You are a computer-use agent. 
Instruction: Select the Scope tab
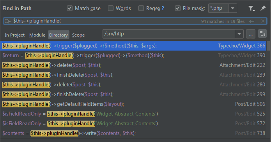click(78, 35)
